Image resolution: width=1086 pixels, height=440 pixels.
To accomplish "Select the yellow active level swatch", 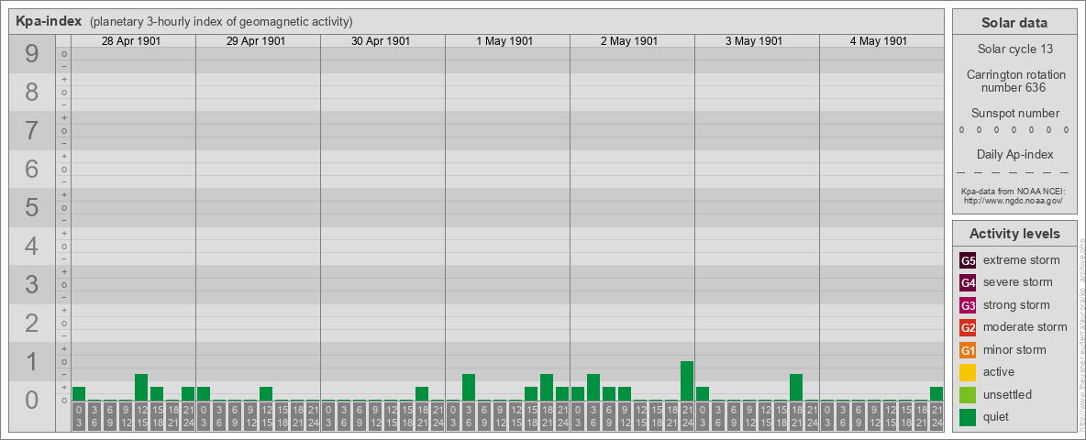I will coord(968,372).
